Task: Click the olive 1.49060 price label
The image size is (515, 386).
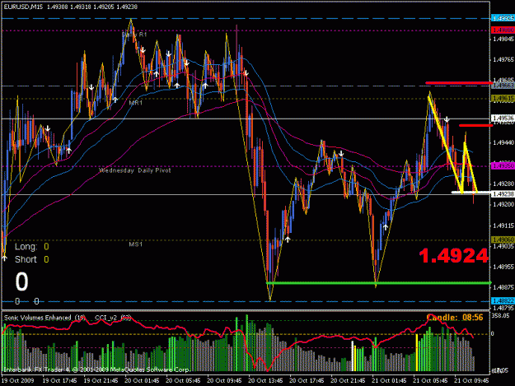Action: click(503, 240)
